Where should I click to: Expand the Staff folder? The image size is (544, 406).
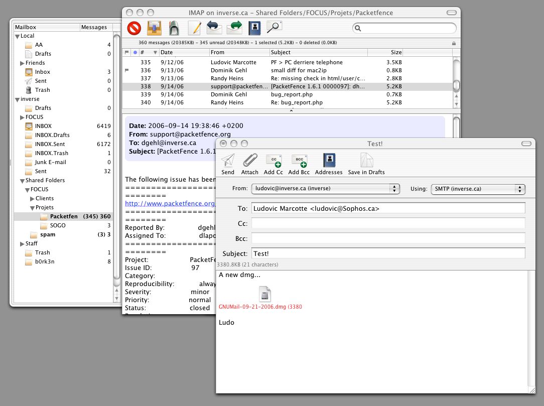tap(22, 243)
